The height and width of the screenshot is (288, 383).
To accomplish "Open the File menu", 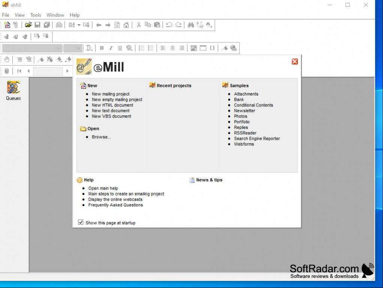I will pyautogui.click(x=6, y=15).
